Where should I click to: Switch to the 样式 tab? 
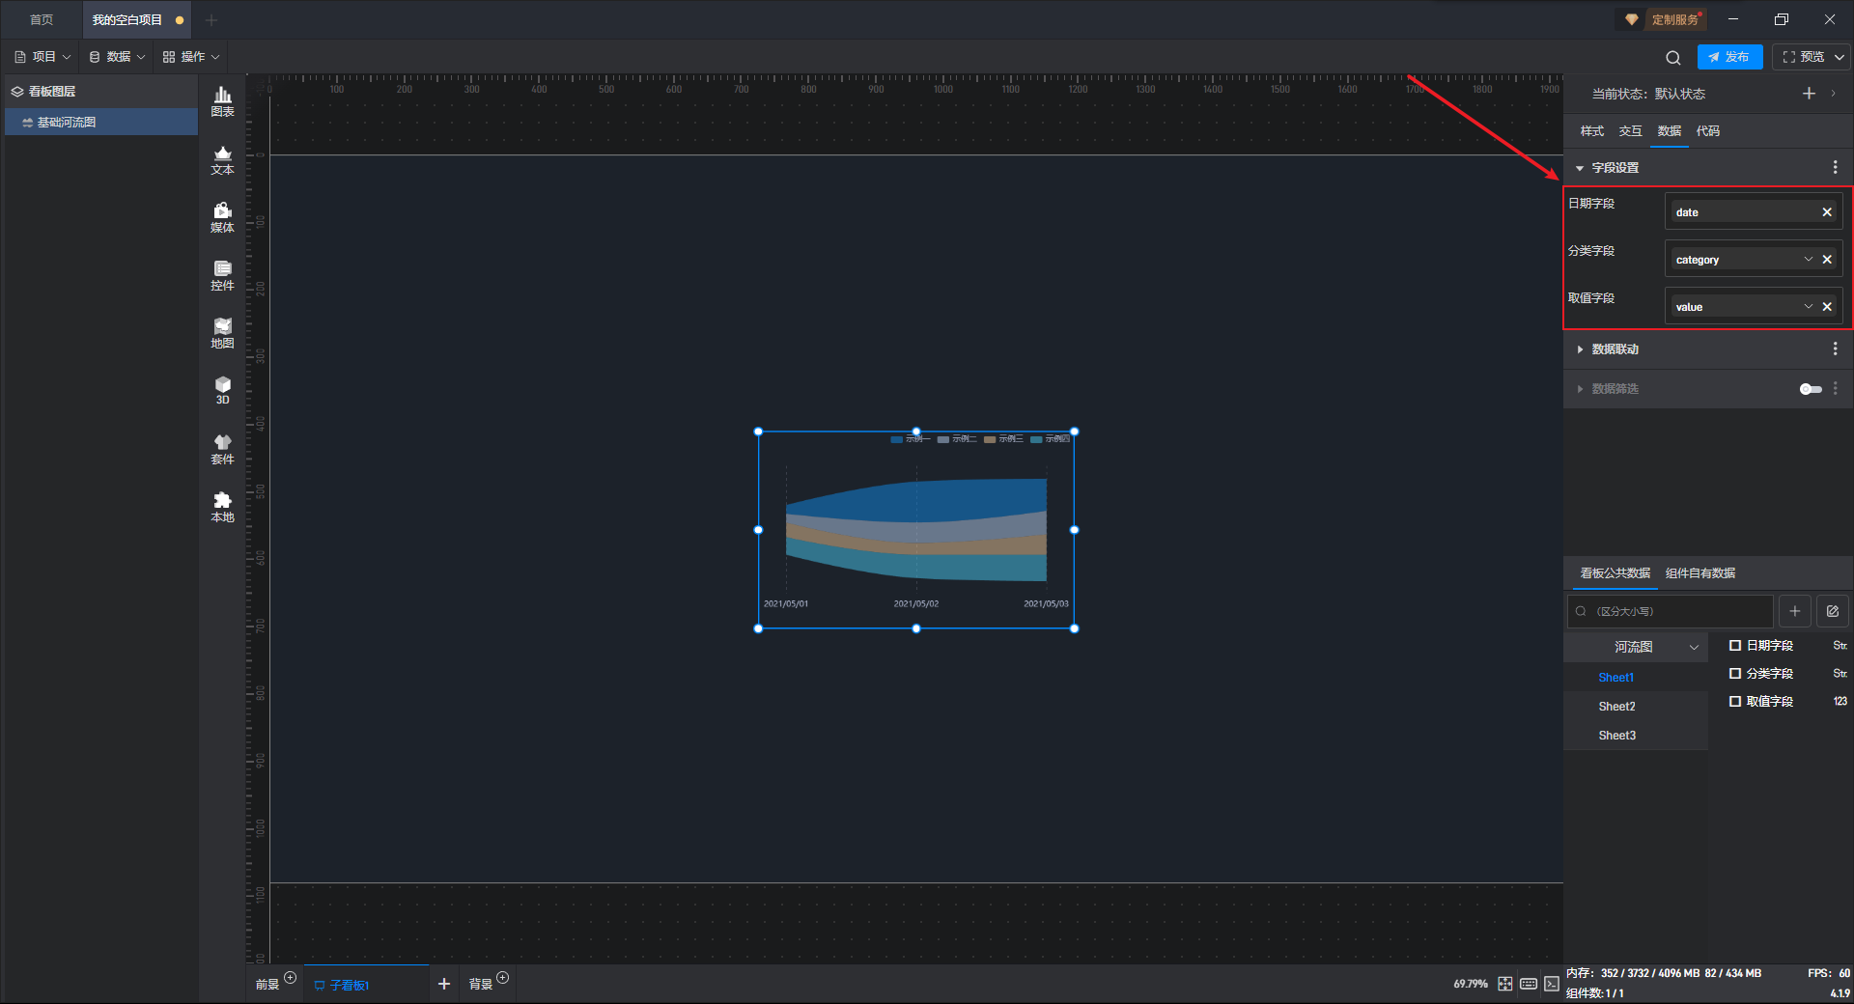[x=1592, y=131]
